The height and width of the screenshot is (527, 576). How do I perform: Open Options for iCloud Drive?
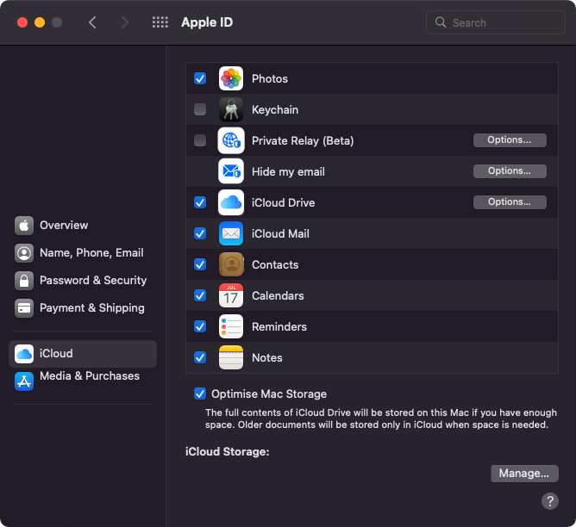click(x=510, y=202)
